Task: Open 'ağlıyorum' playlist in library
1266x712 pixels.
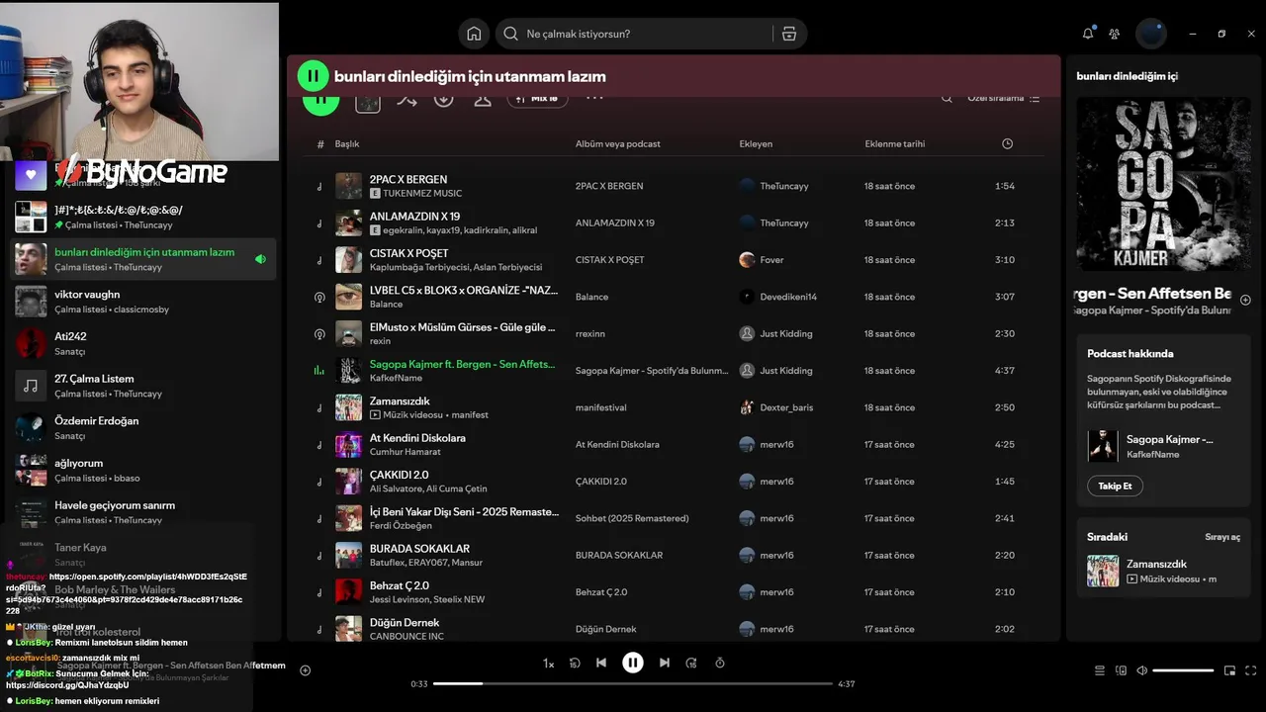Action: pyautogui.click(x=143, y=470)
